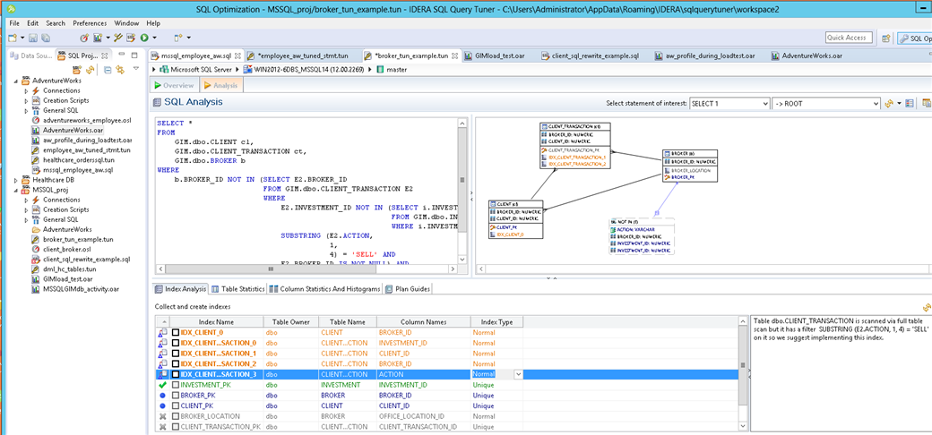Open the Preferences menu
932x435 pixels.
tap(90, 23)
